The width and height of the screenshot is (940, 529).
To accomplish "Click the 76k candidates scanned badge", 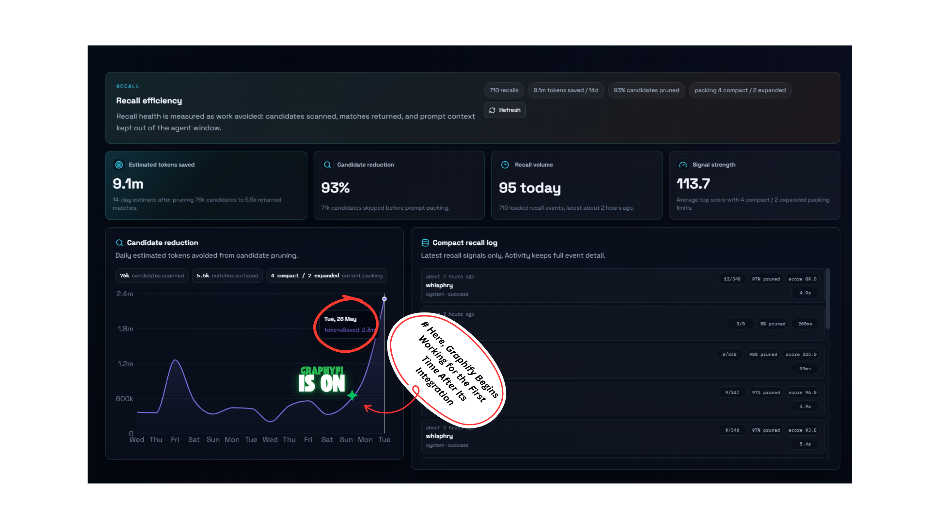I will coord(152,276).
